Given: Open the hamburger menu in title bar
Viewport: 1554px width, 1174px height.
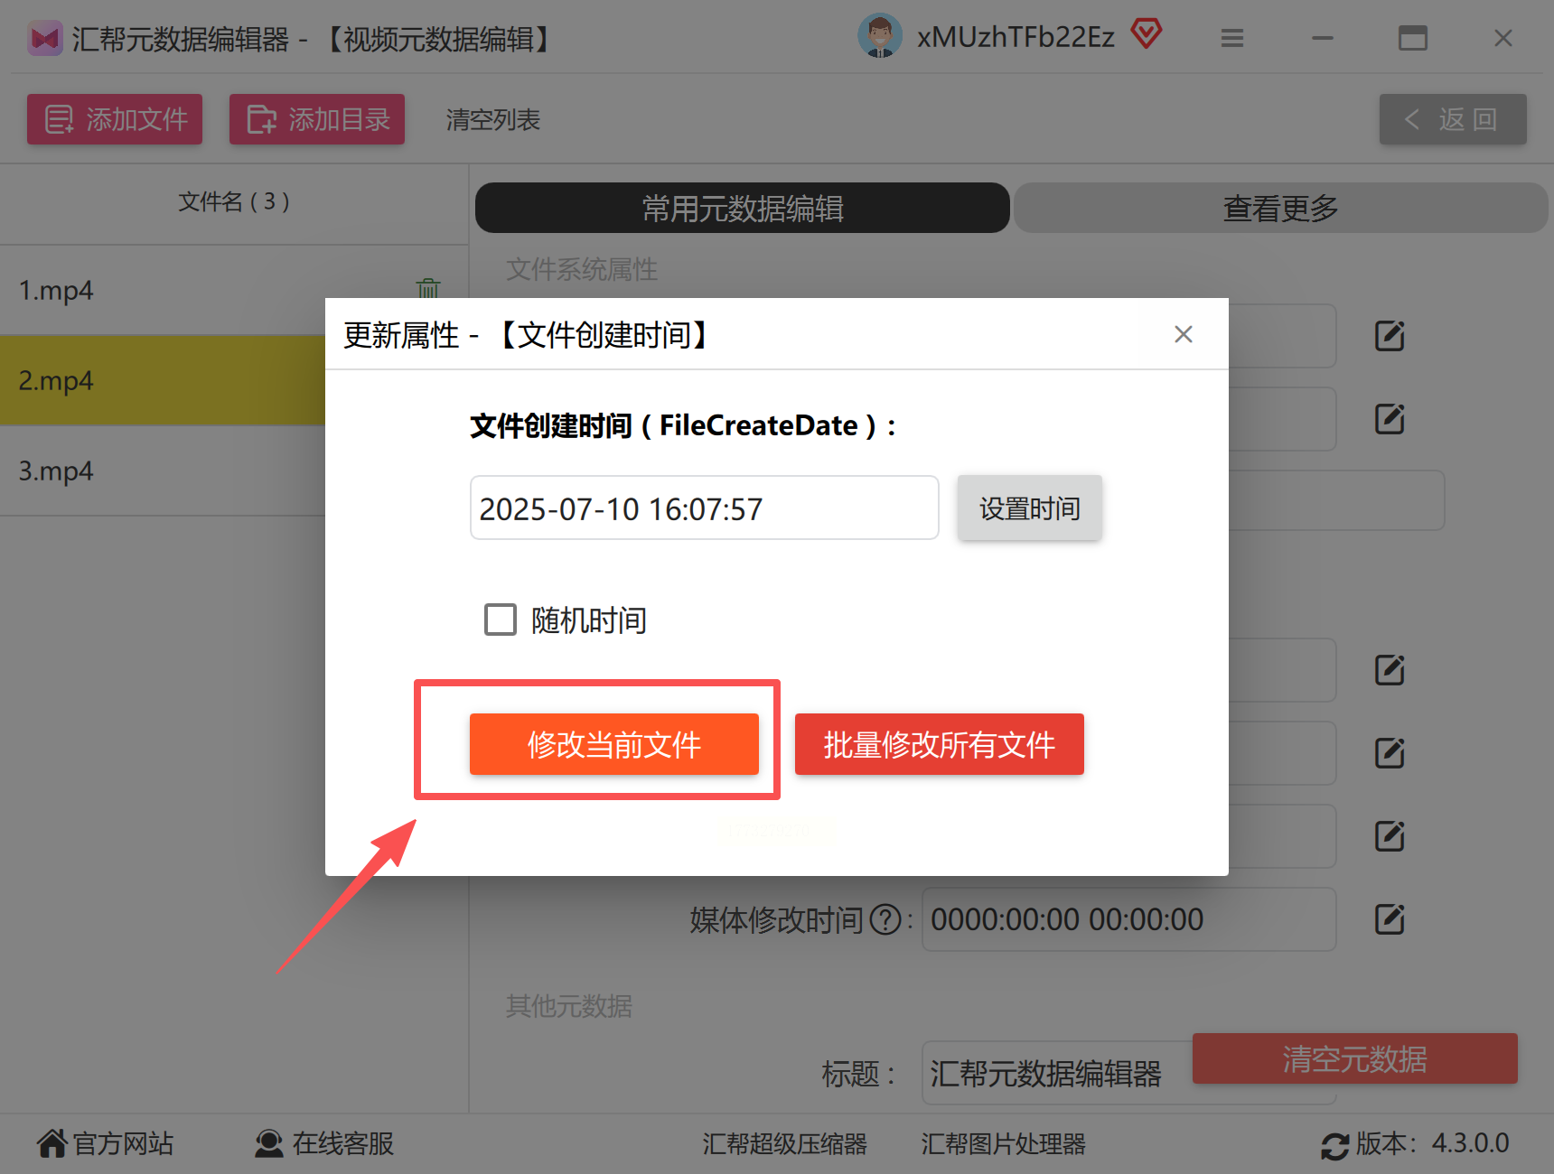Looking at the screenshot, I should click(1232, 38).
